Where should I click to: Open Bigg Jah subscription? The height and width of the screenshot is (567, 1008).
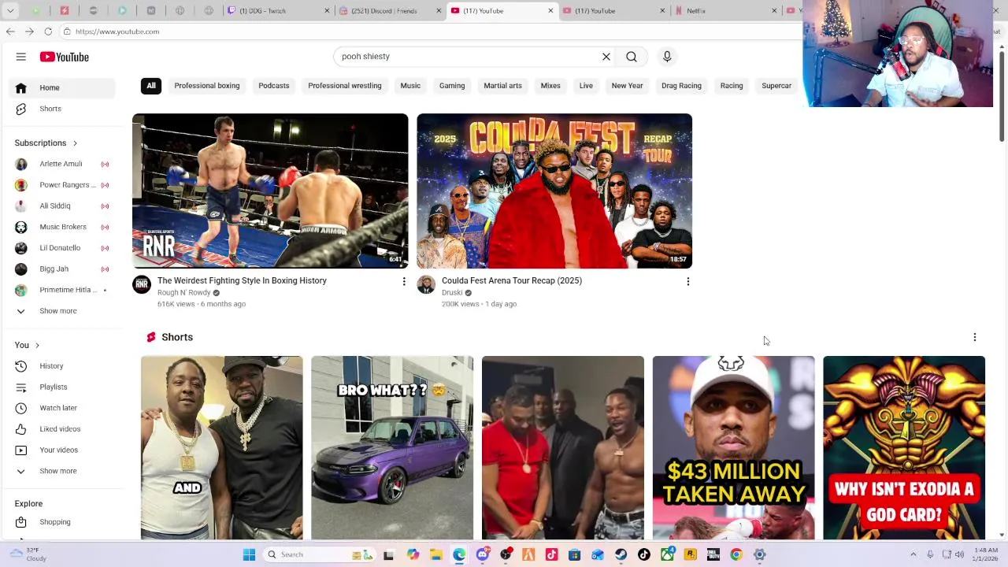(61, 269)
